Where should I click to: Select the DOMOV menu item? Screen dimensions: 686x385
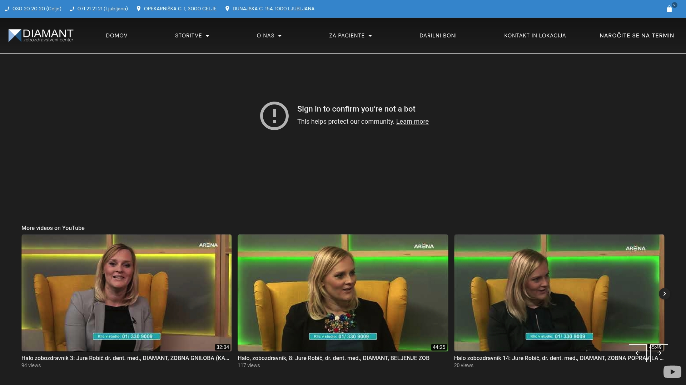pos(116,36)
